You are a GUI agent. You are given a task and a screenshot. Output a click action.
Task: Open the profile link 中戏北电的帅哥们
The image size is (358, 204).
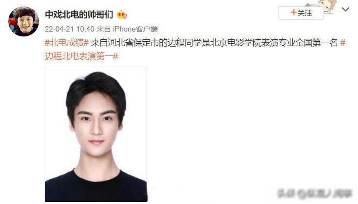(79, 14)
